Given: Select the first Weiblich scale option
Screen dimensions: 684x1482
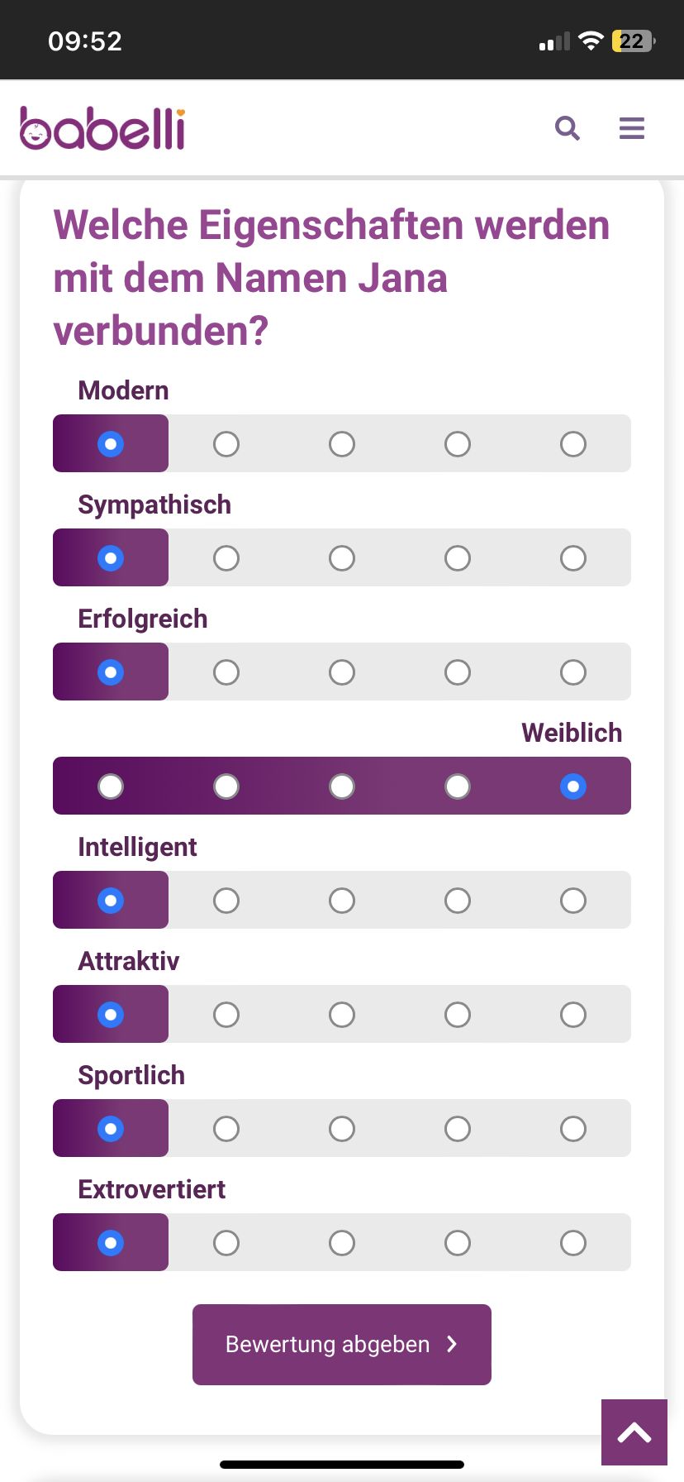Looking at the screenshot, I should tap(111, 786).
